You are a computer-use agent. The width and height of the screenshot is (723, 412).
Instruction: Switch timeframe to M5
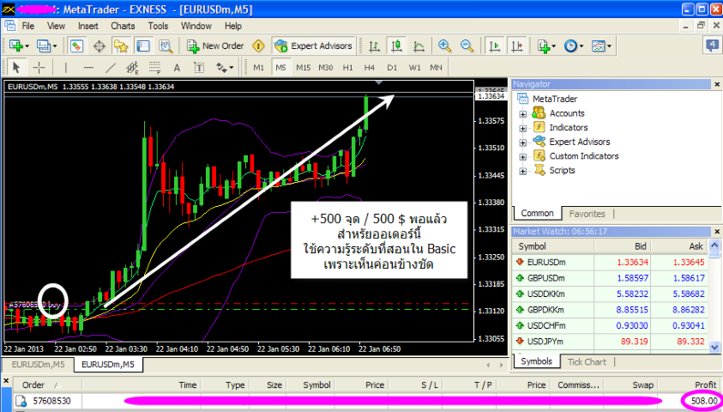pyautogui.click(x=280, y=67)
